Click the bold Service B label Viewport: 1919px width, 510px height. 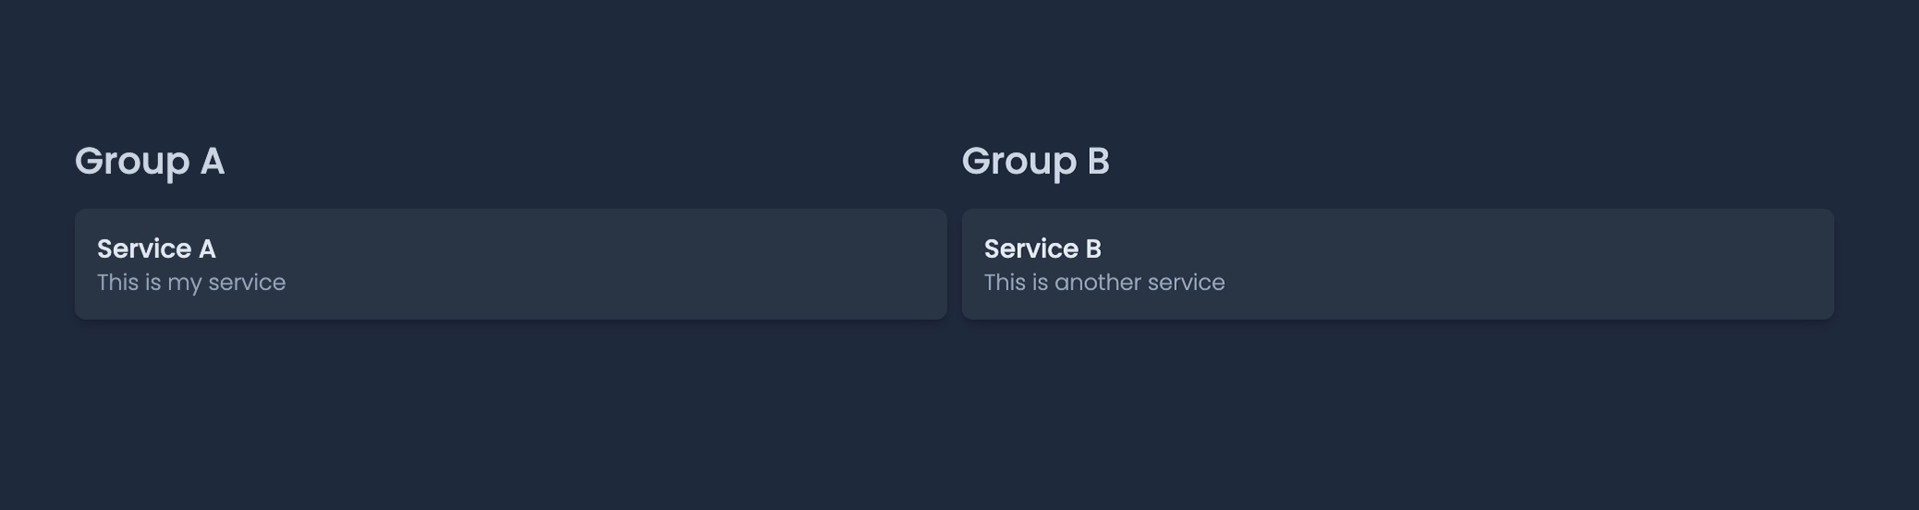(x=1043, y=249)
